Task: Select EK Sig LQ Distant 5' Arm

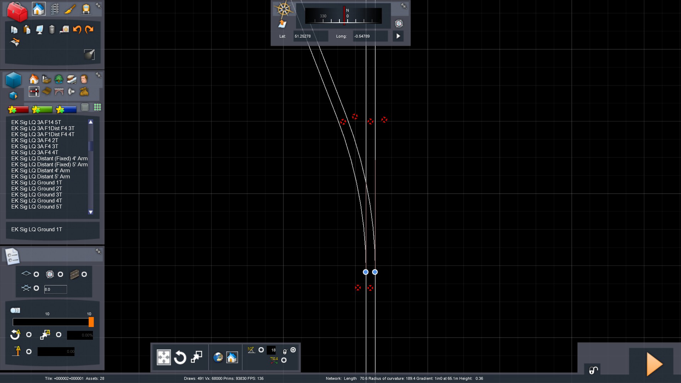Action: point(40,177)
